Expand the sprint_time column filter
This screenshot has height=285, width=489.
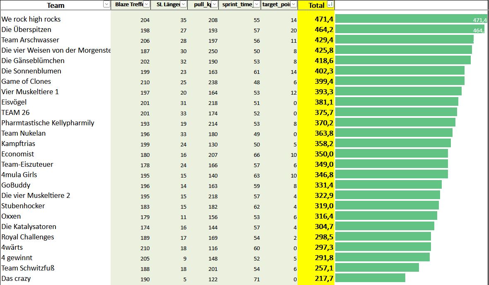(257, 5)
